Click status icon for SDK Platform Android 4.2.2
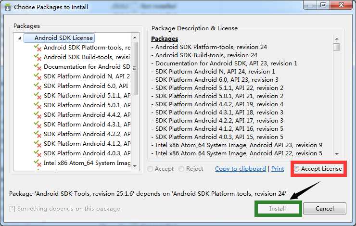The height and width of the screenshot is (226, 356). (37, 134)
